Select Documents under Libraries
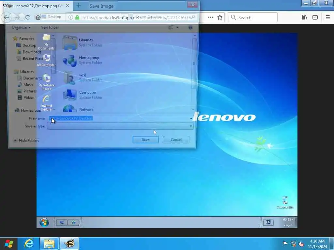Viewport: 334px width, 250px height. click(30, 78)
